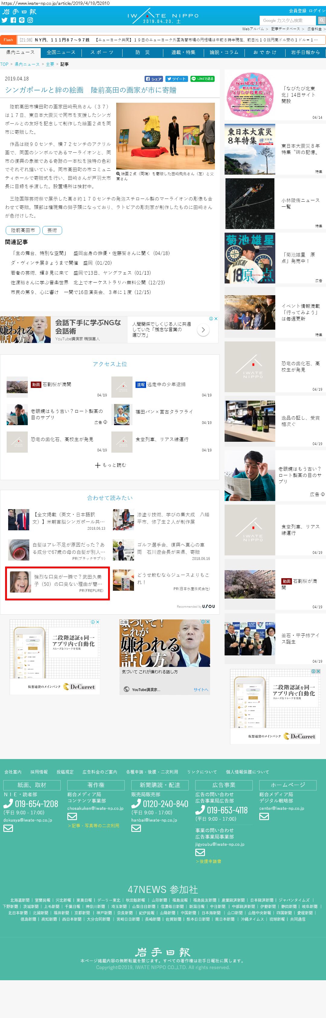Select 防災 menu tab
The height and width of the screenshot is (1018, 326).
pos(142,52)
